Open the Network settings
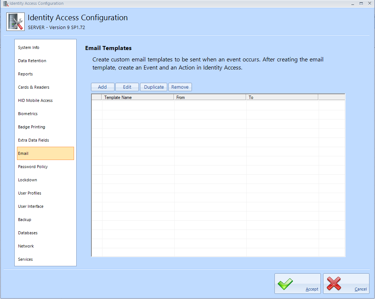 click(x=45, y=246)
